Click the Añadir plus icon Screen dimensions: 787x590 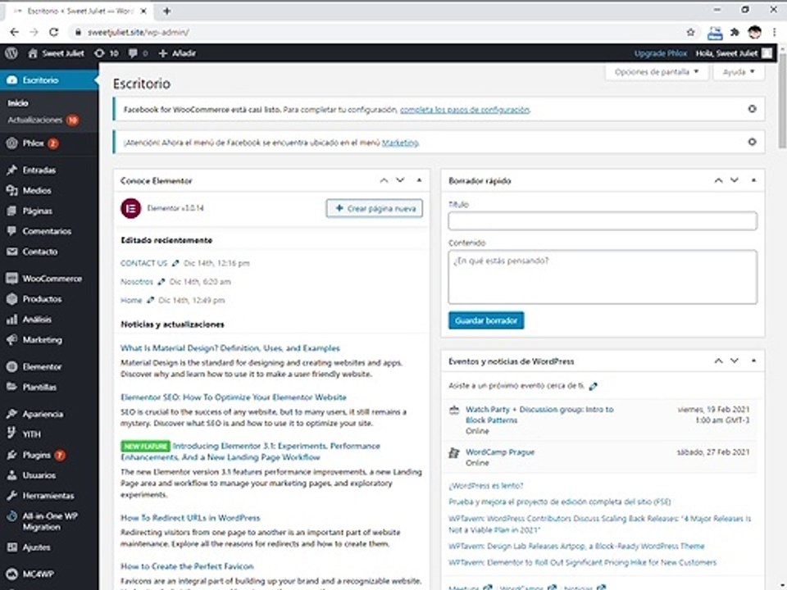tap(162, 53)
